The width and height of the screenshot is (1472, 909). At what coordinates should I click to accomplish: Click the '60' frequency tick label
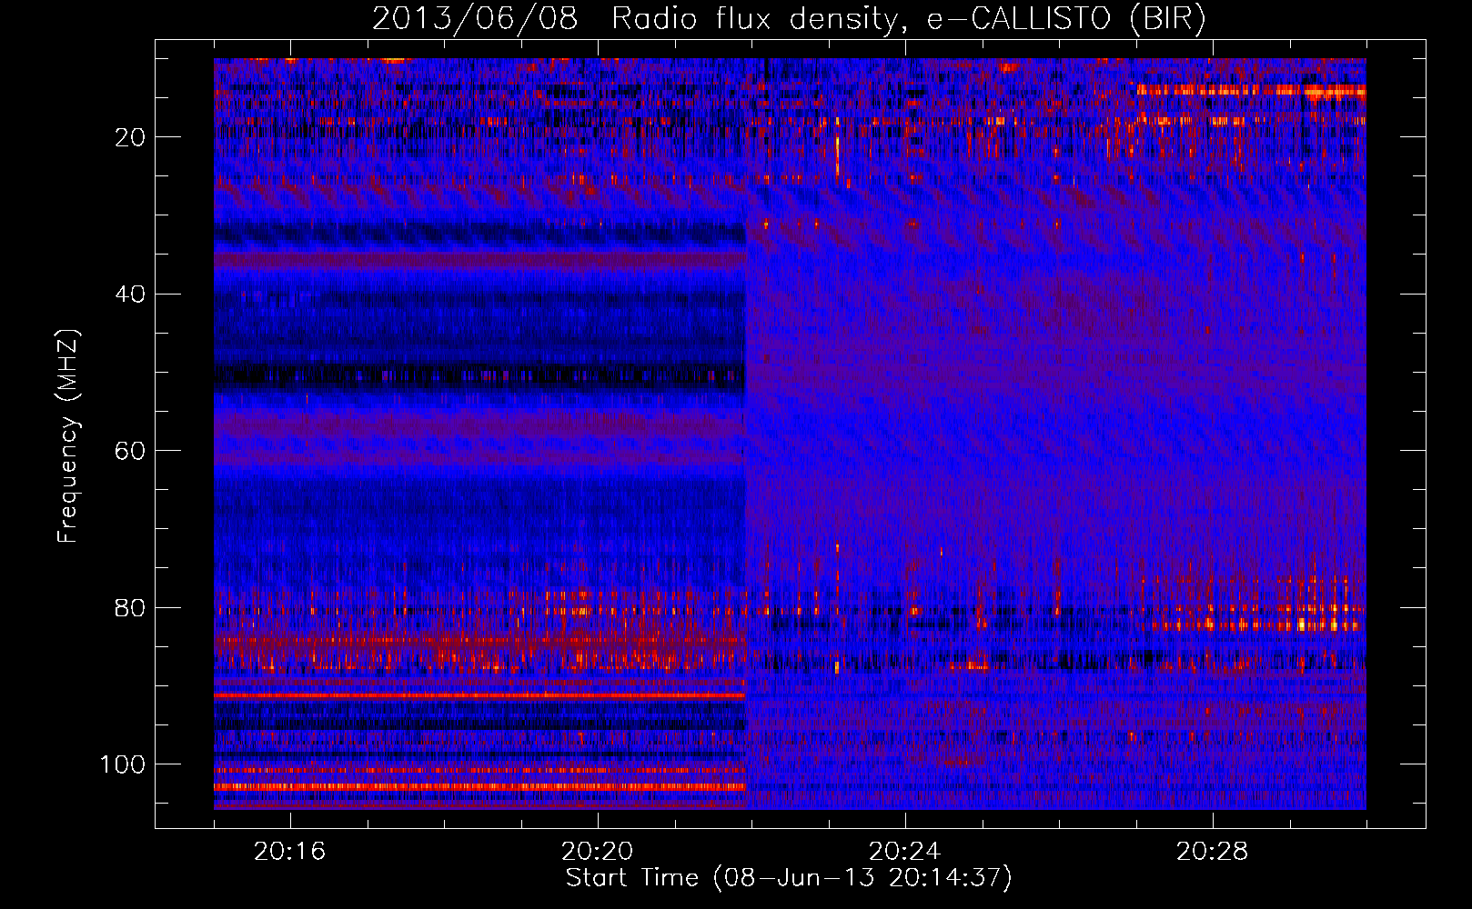point(130,451)
